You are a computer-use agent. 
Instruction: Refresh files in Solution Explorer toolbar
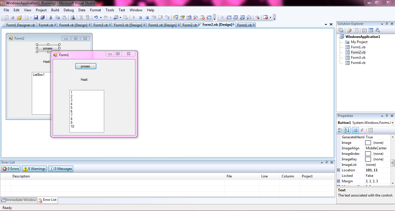(356, 30)
